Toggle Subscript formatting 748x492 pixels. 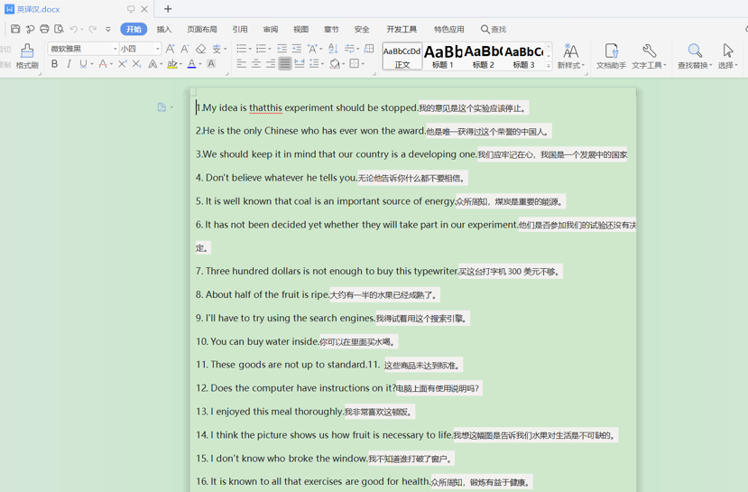(137, 64)
